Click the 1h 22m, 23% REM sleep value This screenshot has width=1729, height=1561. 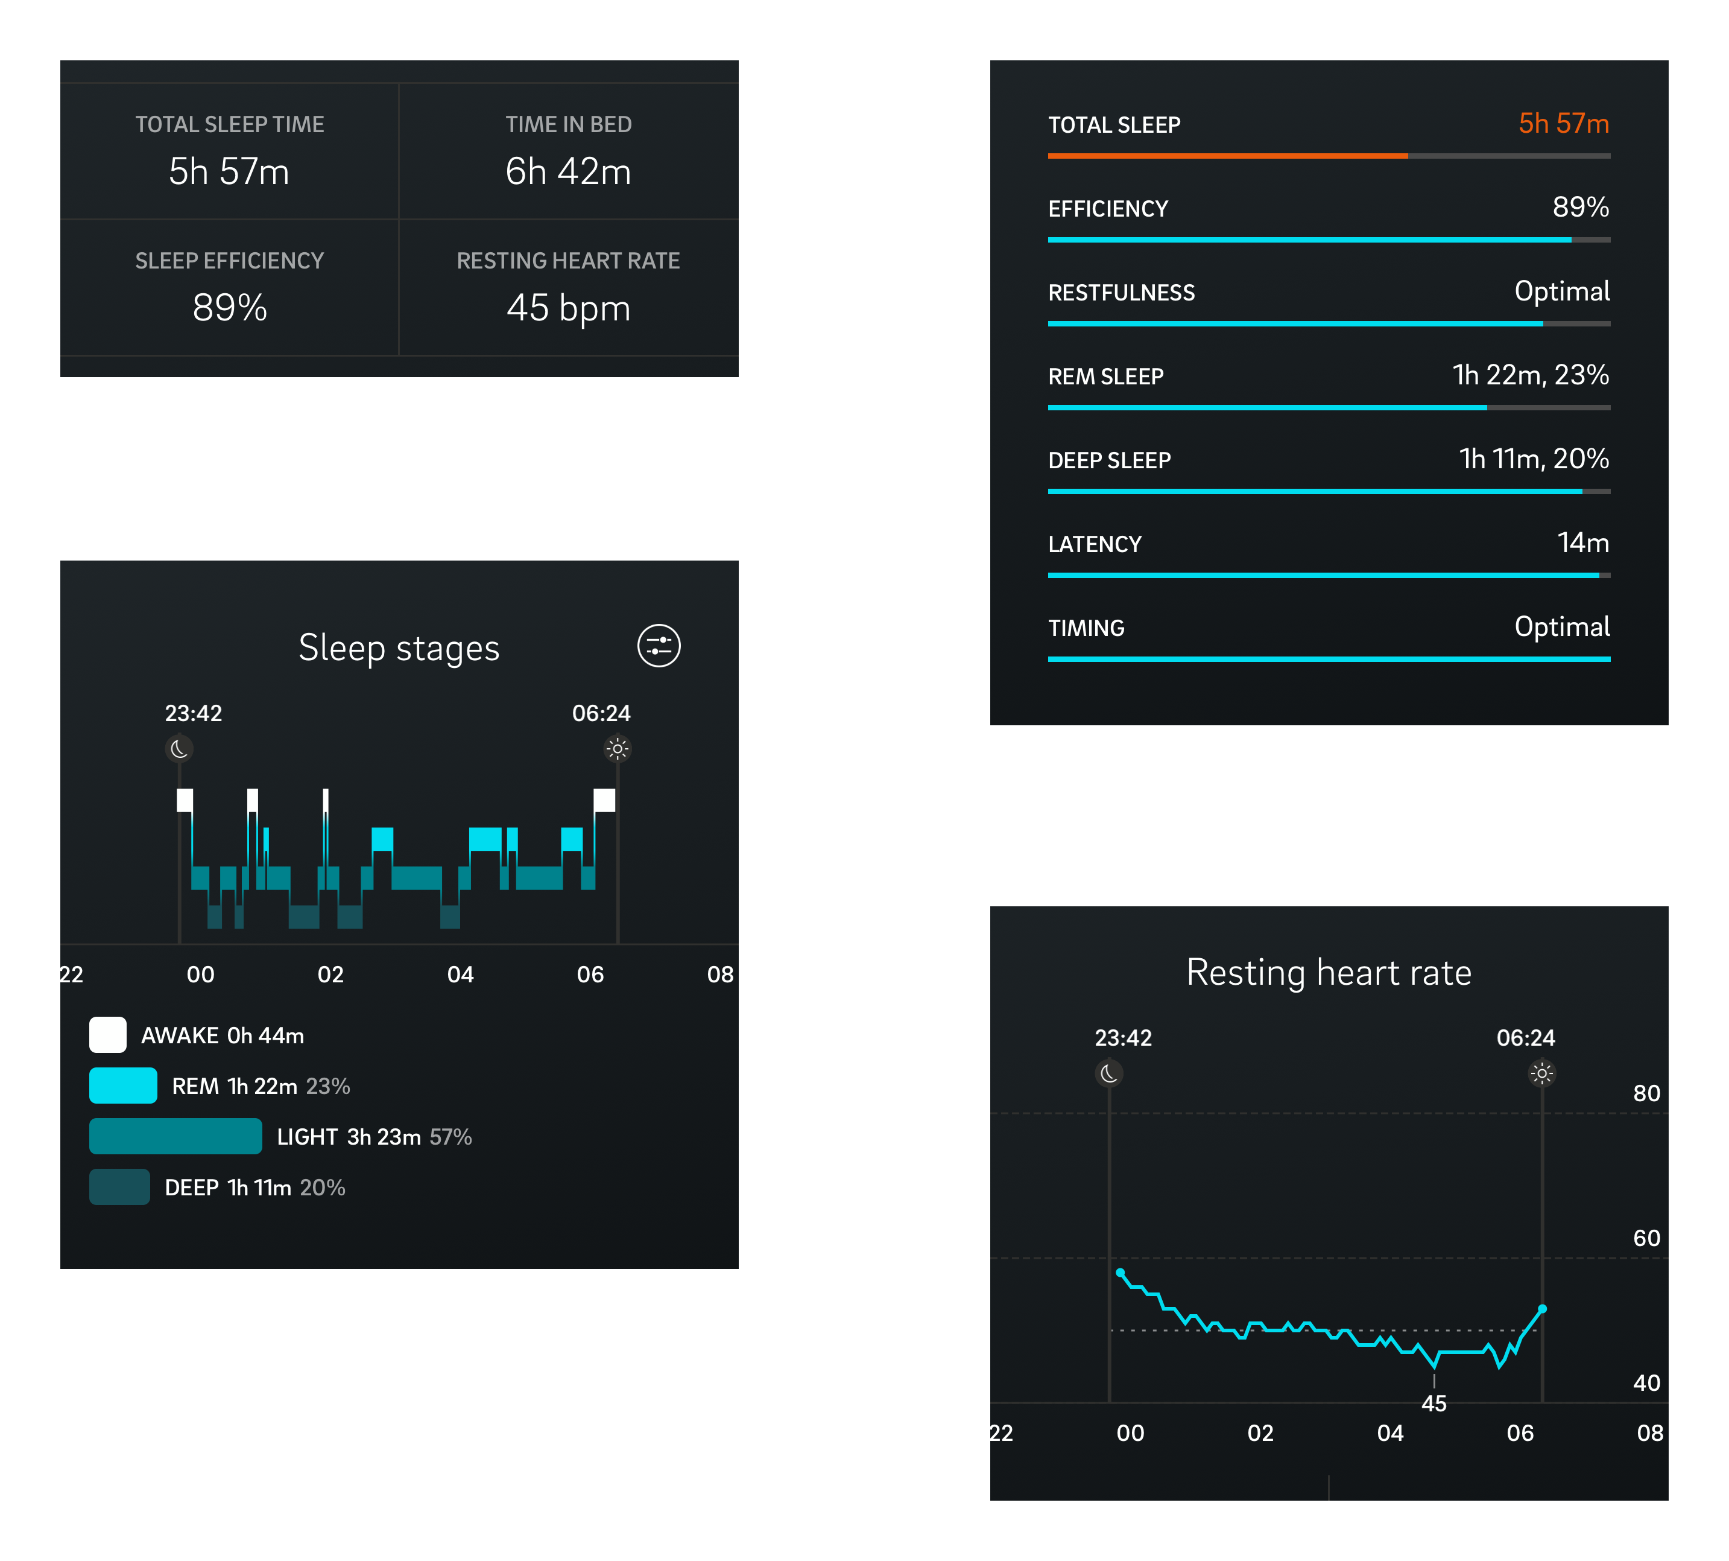point(1530,375)
